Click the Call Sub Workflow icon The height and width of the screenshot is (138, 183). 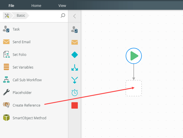coord(6,80)
